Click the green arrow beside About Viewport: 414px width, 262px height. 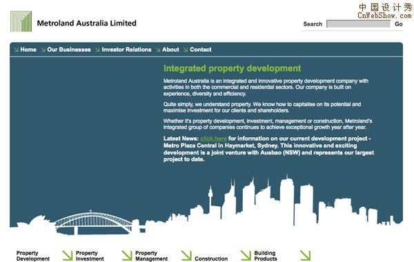point(158,50)
